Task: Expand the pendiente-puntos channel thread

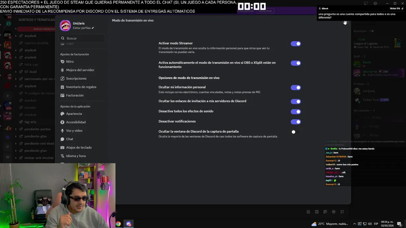Action: point(16,129)
